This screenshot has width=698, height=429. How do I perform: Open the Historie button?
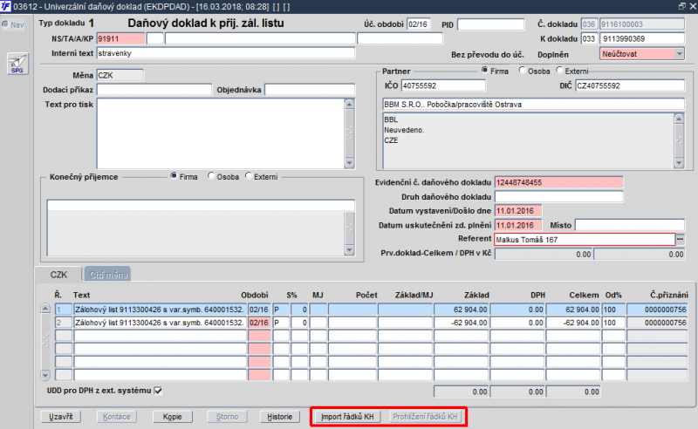pos(279,417)
